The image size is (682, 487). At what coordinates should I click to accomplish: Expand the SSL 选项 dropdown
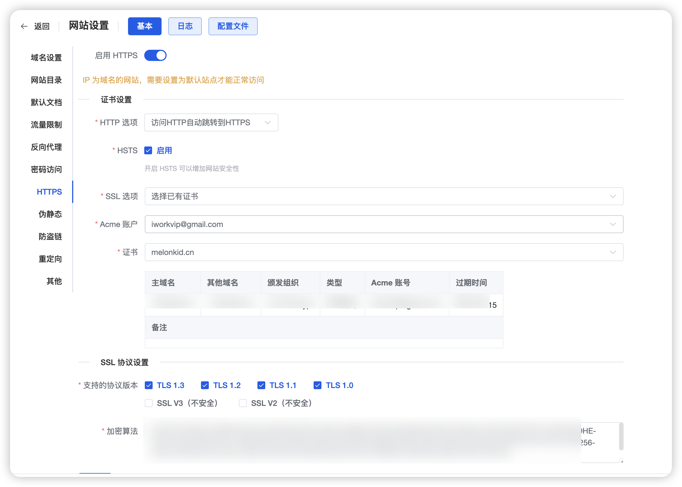point(384,196)
